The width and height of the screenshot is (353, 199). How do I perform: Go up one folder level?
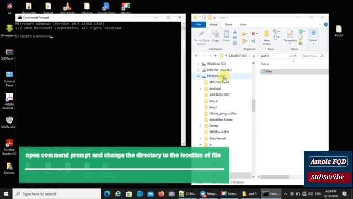[x=216, y=56]
